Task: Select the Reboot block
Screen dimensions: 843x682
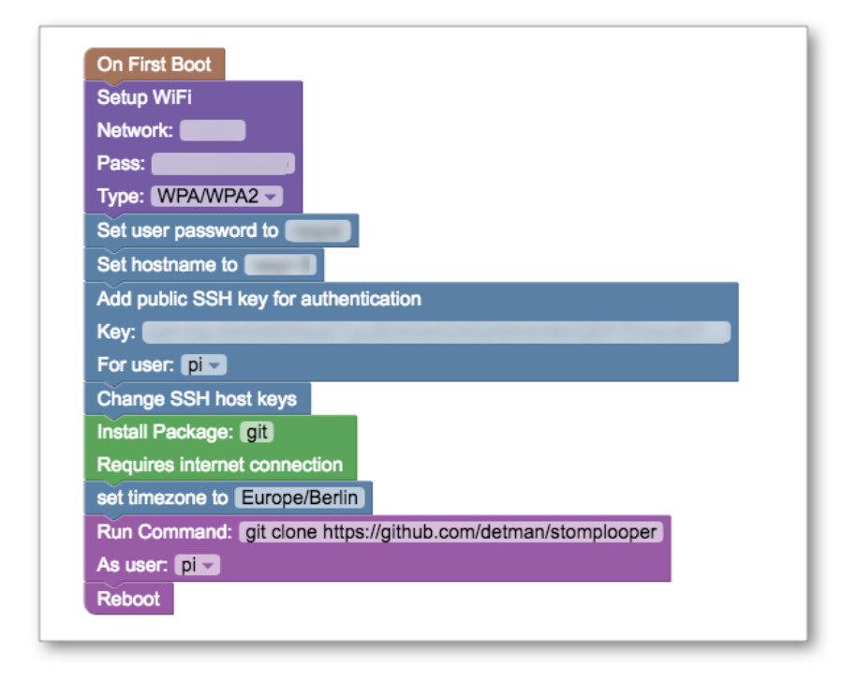Action: pyautogui.click(x=128, y=599)
